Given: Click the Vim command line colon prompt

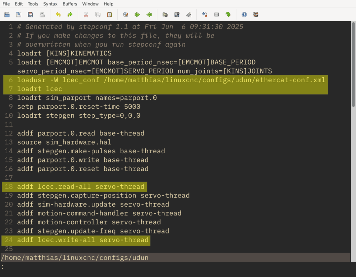Looking at the screenshot, I should (x=2, y=267).
